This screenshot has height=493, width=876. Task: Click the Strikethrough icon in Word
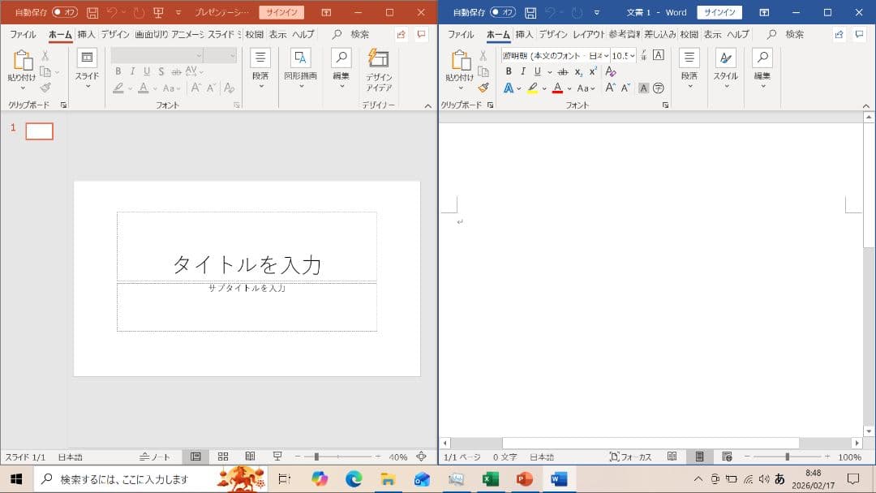pos(561,71)
